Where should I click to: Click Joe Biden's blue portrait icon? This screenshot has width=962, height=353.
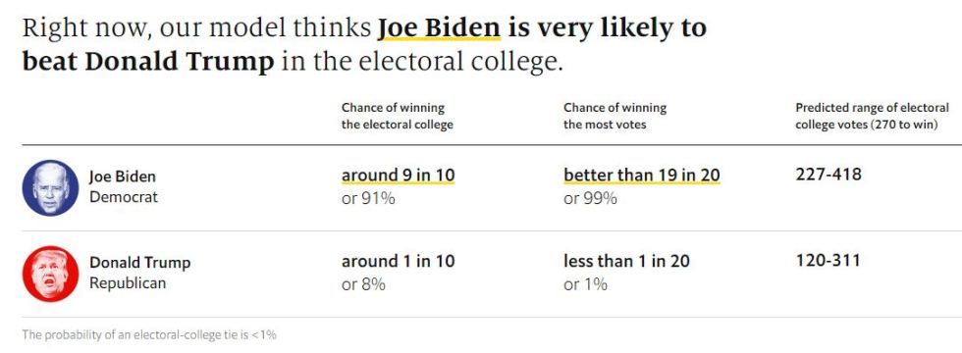click(50, 188)
